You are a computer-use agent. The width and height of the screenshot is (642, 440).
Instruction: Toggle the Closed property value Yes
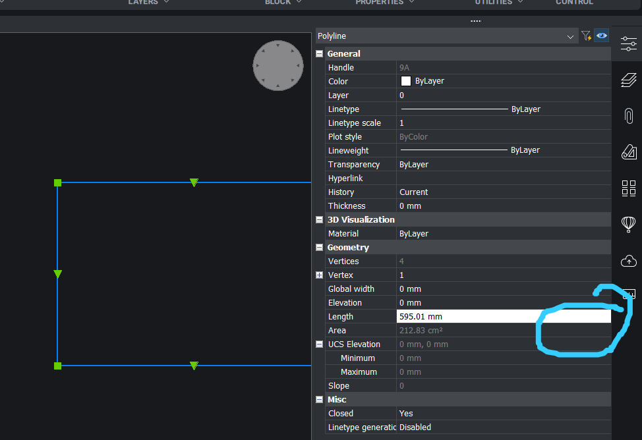(406, 414)
